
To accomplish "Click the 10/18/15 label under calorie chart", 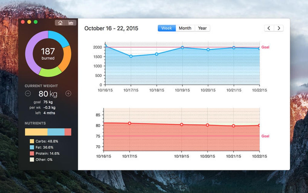I will [x=156, y=90].
